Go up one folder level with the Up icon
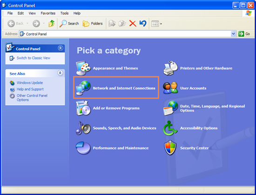Screen dimensions: 256x195 (x=52, y=23)
